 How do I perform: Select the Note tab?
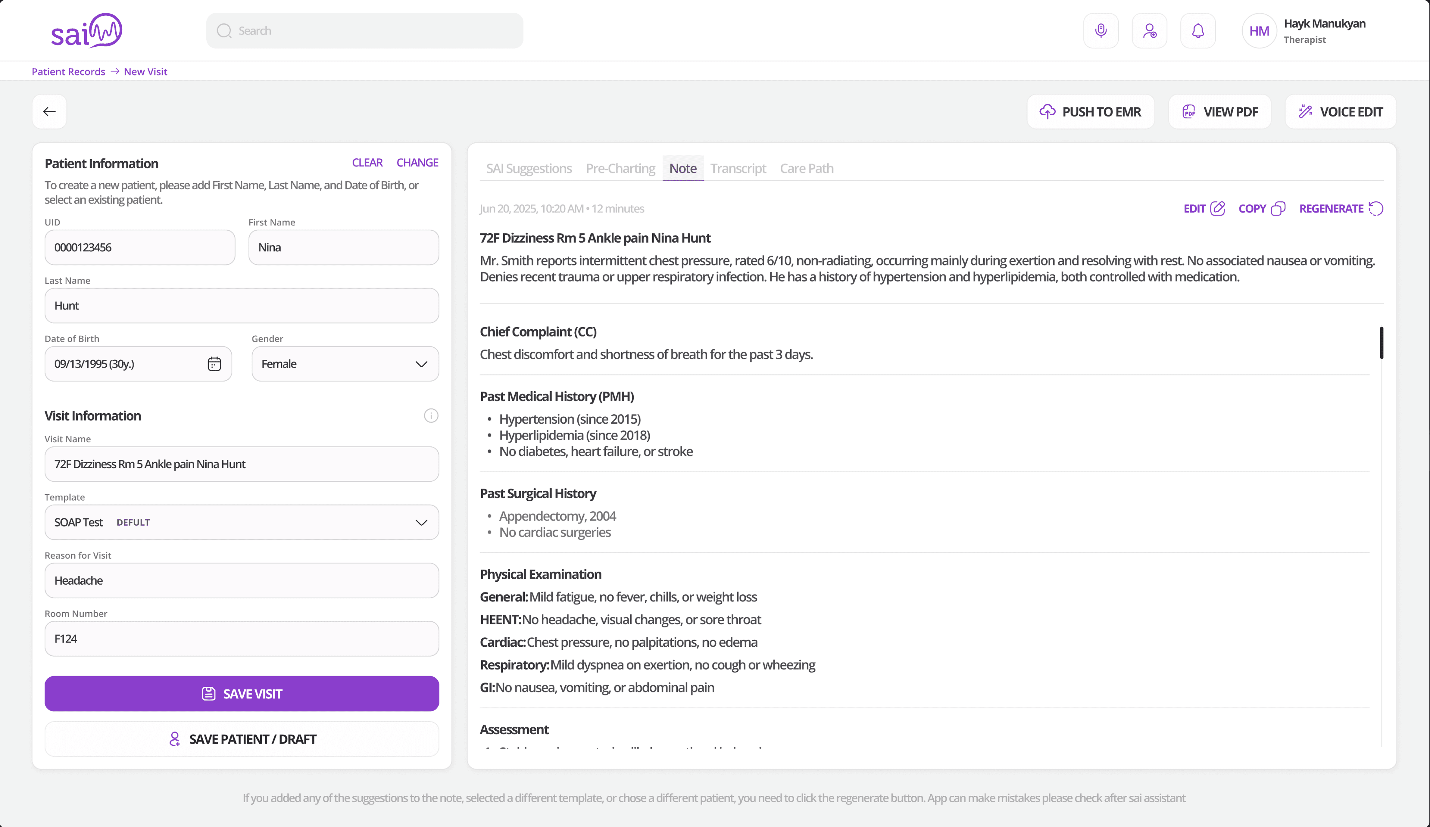[683, 169]
